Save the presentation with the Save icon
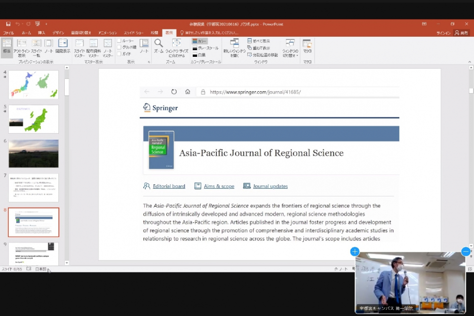Image resolution: width=474 pixels, height=316 pixels. coord(8,24)
